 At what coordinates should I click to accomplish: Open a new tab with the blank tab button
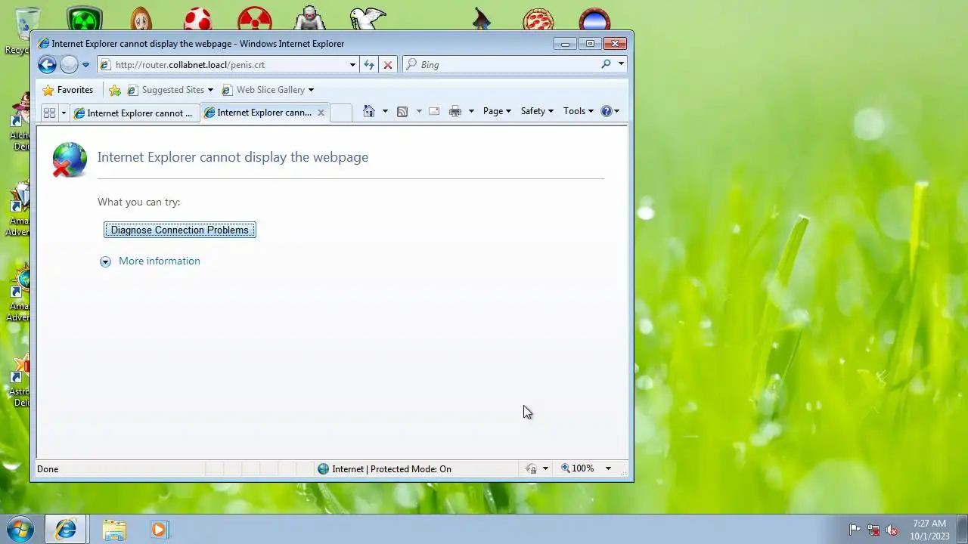[x=341, y=113]
